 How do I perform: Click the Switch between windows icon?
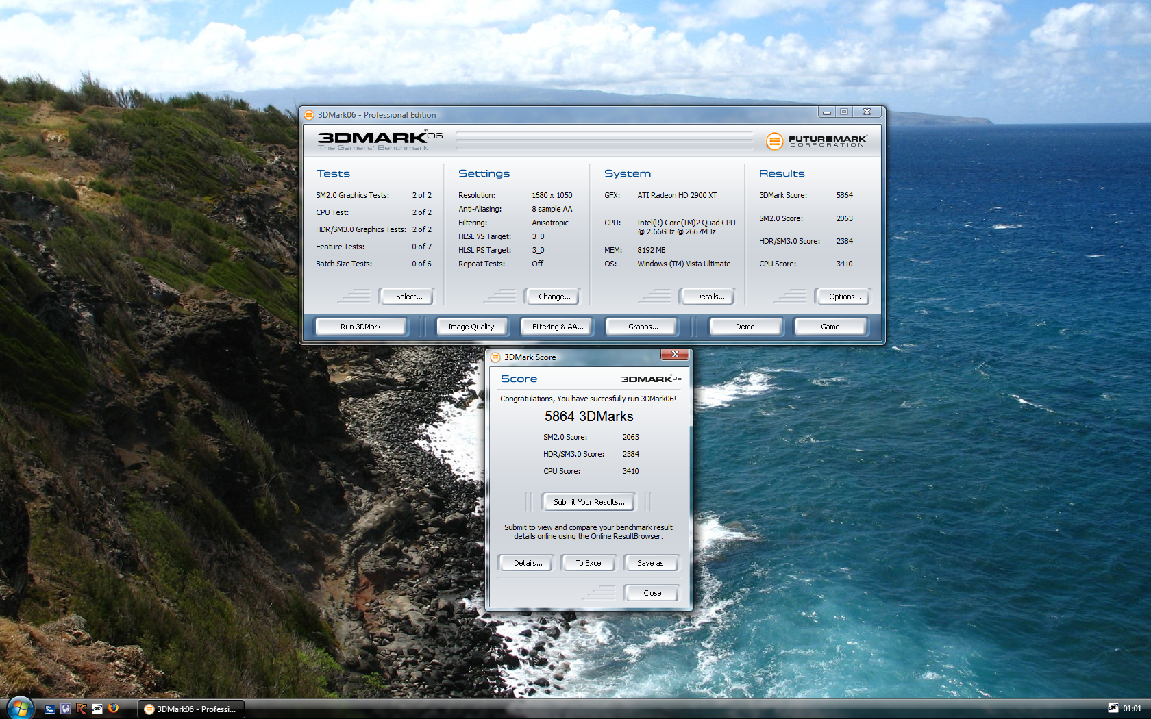[50, 709]
